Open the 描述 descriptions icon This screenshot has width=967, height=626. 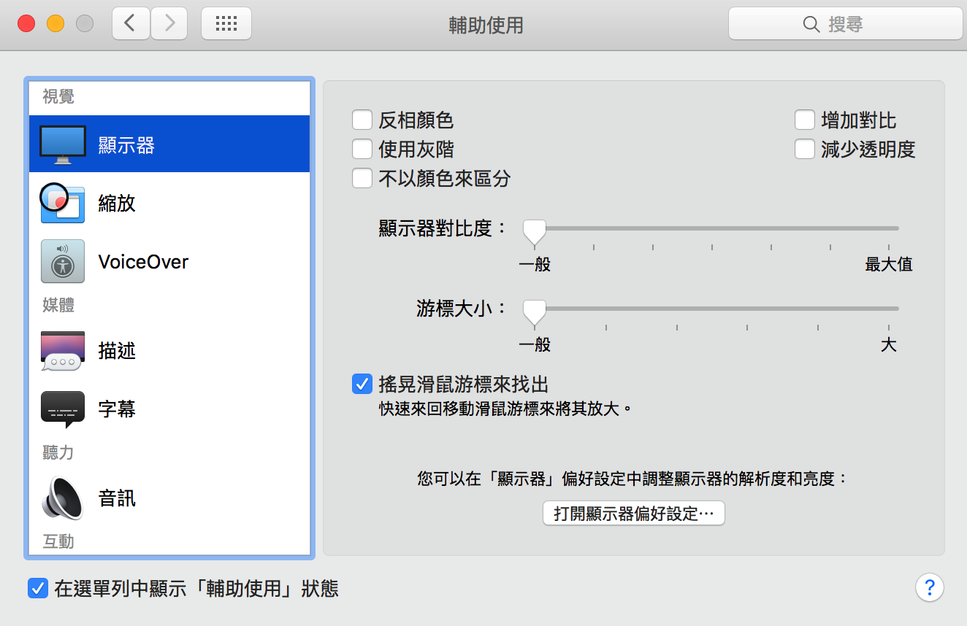(x=63, y=351)
